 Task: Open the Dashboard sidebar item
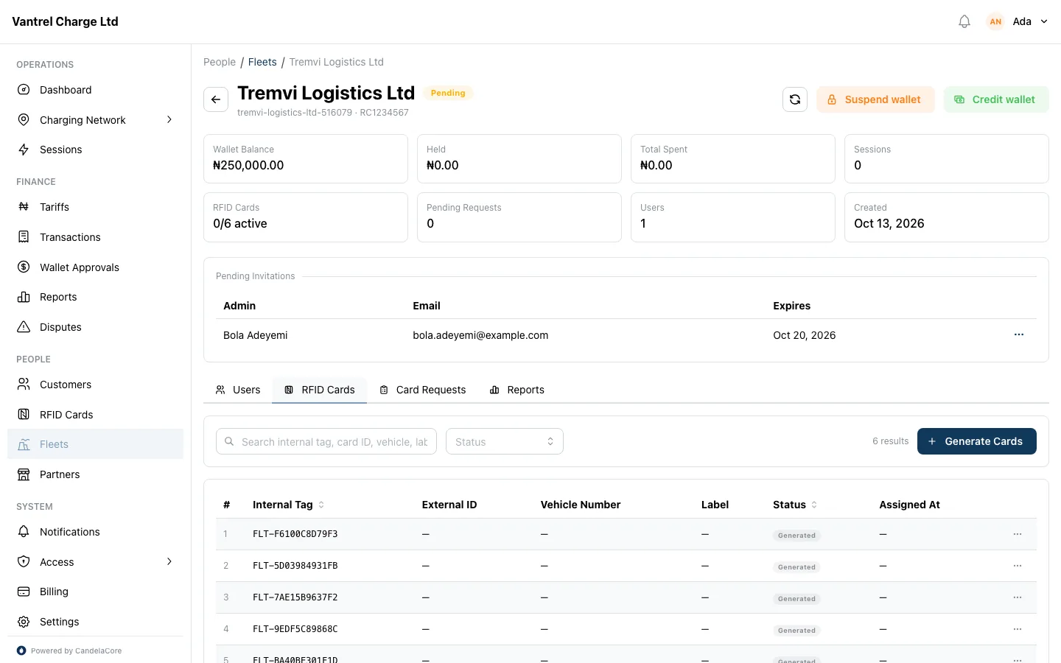click(96, 90)
